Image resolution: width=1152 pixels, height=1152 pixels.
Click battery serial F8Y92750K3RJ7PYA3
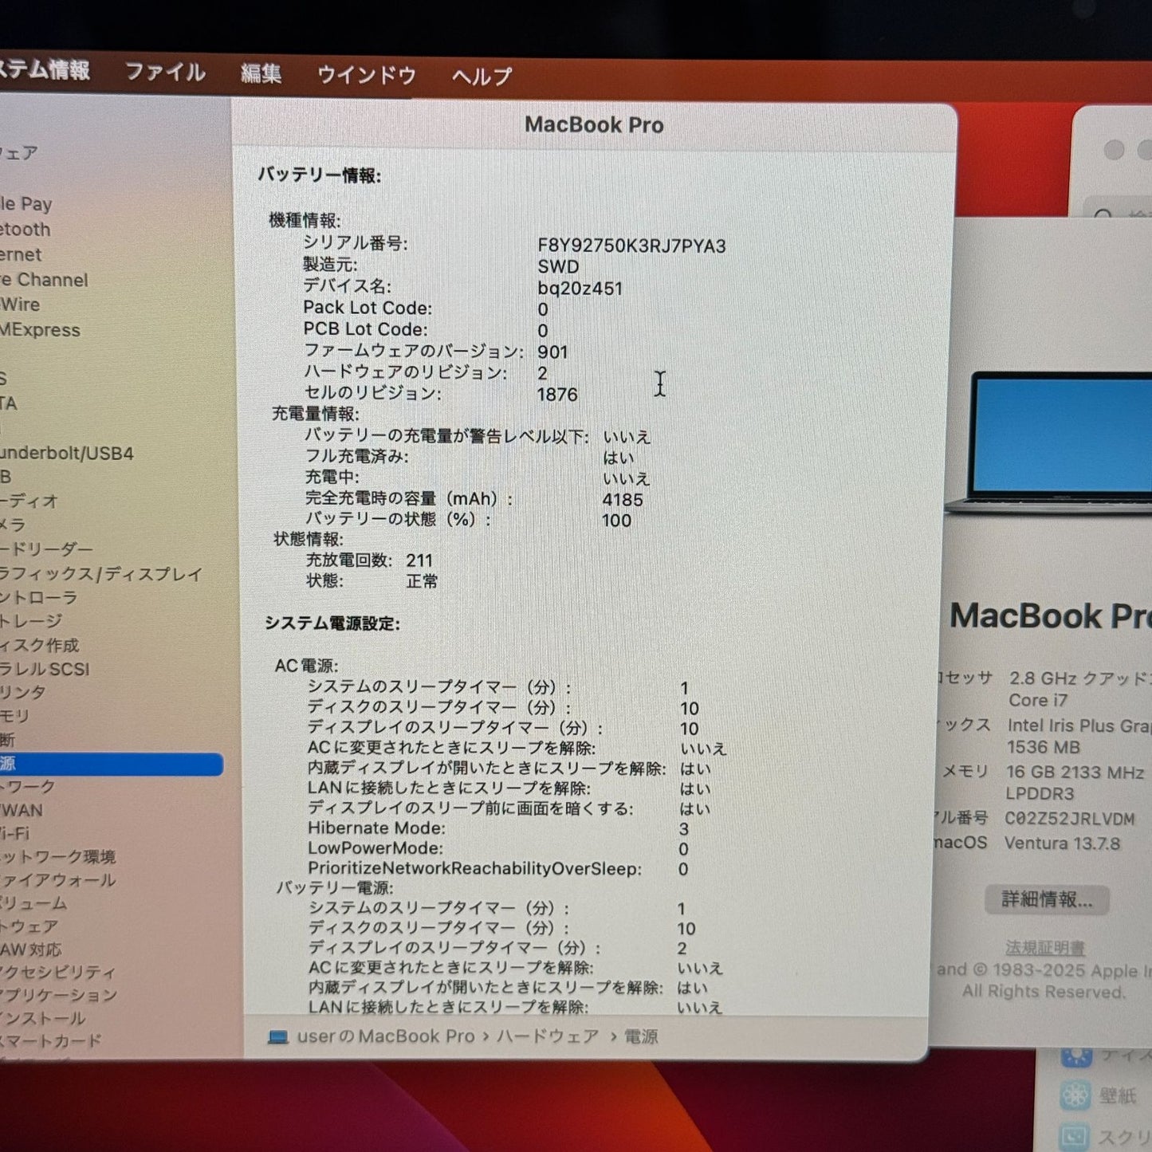point(631,246)
